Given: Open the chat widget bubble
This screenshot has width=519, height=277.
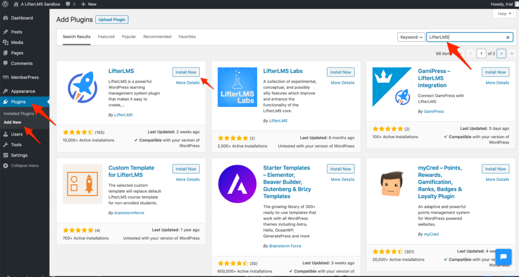Looking at the screenshot, I should [x=503, y=257].
